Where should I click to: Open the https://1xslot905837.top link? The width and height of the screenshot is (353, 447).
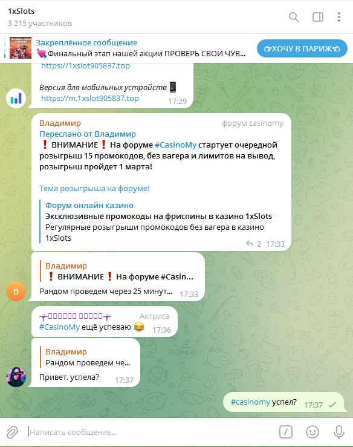[85, 66]
